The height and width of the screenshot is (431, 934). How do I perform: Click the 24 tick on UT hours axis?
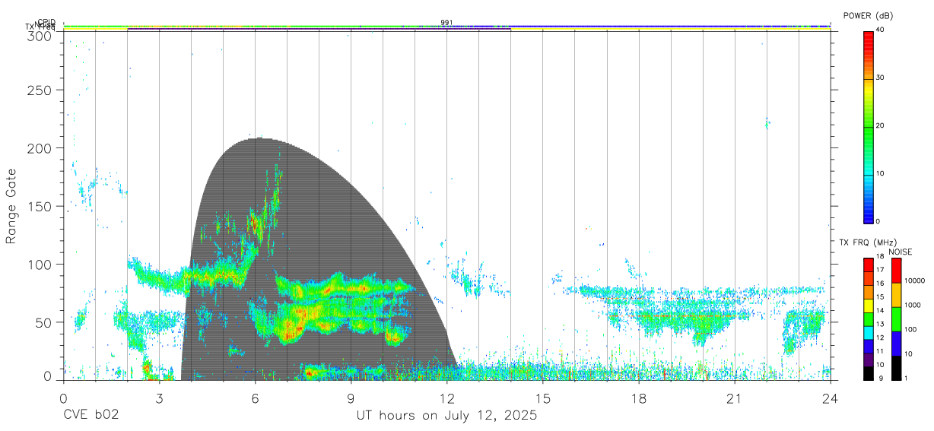tap(830, 398)
